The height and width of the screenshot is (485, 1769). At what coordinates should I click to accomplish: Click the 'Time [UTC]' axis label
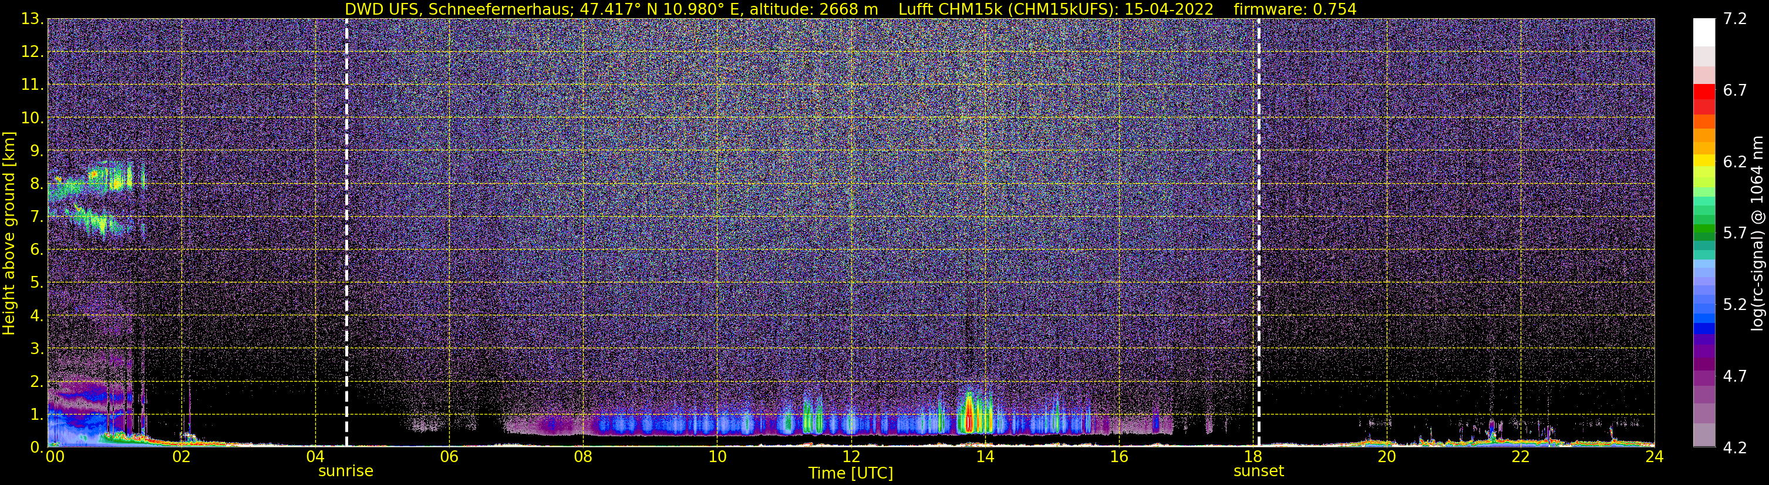850,473
